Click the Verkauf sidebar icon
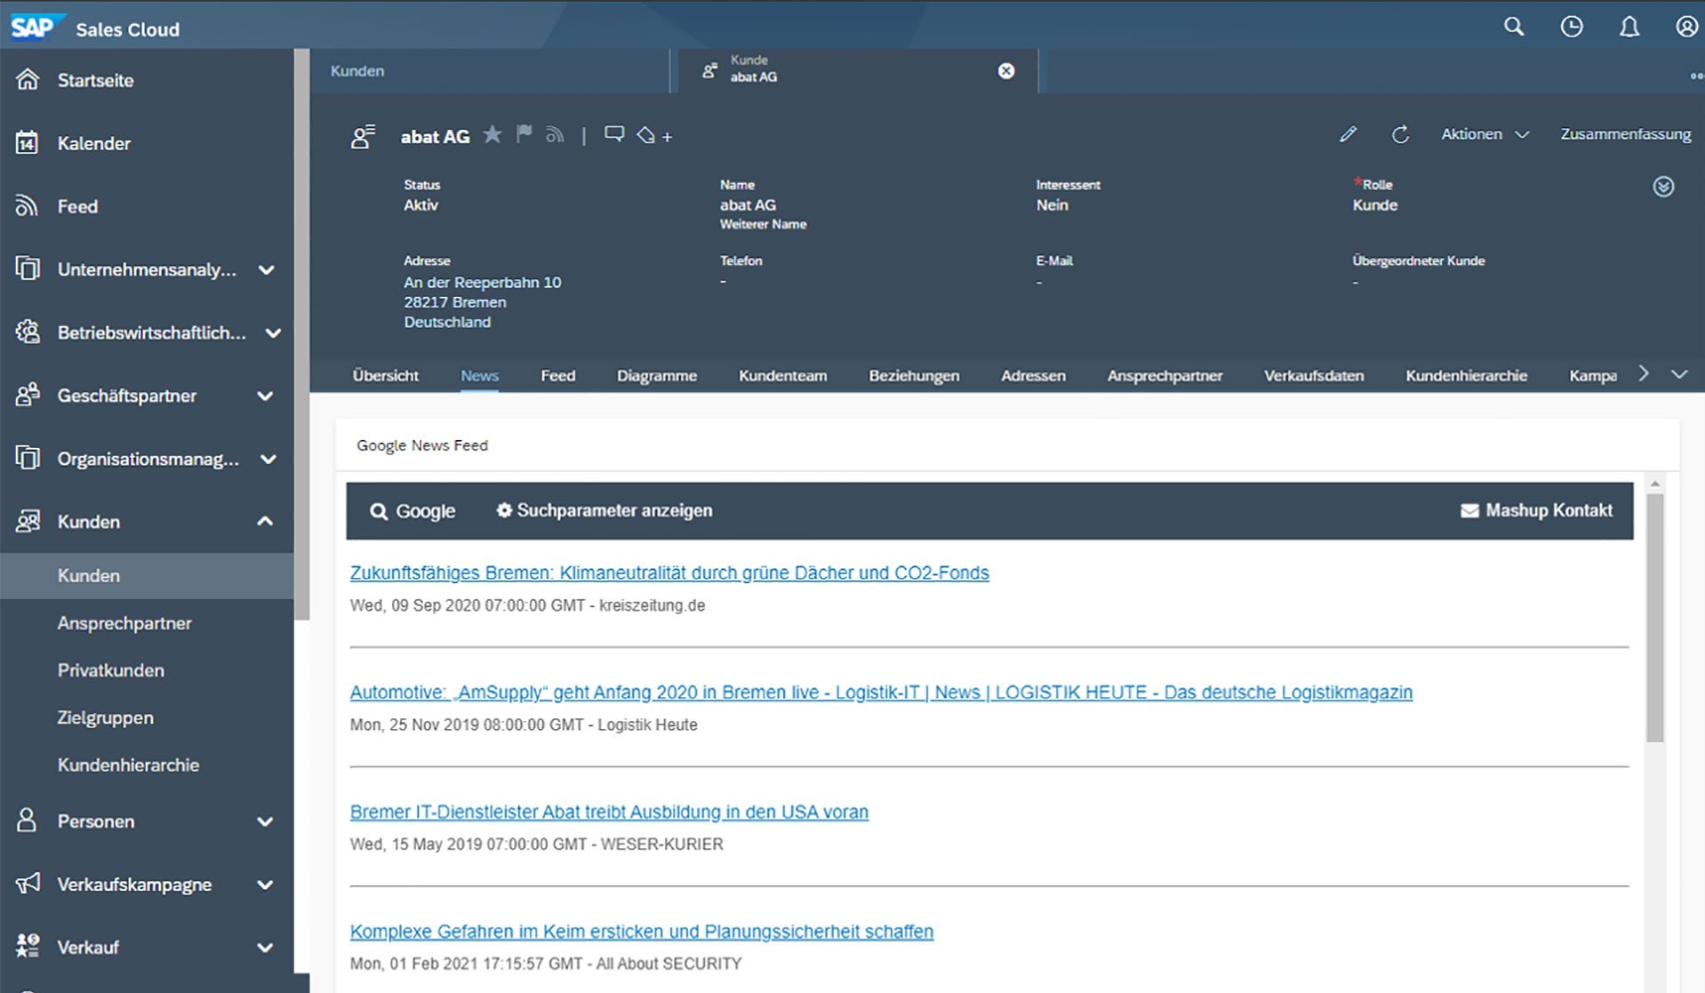Screen dimensions: 1705x993 coord(28,946)
